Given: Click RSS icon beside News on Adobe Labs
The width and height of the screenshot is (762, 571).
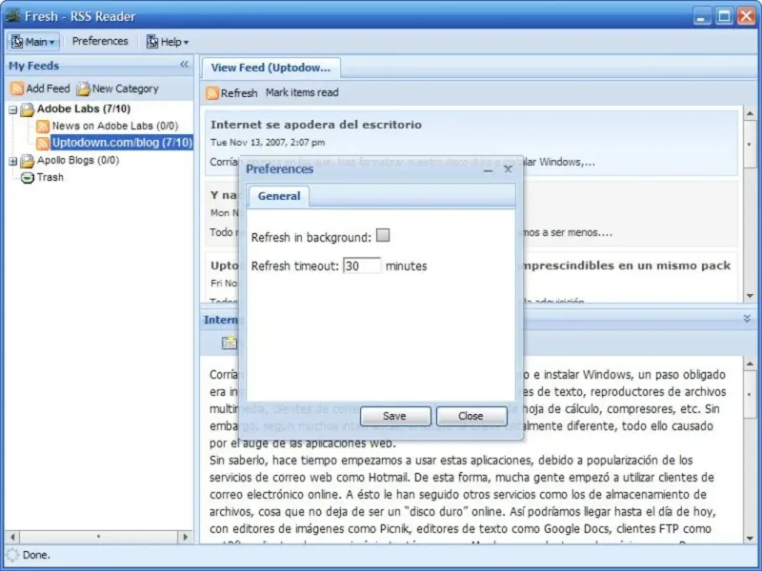Looking at the screenshot, I should (x=43, y=127).
